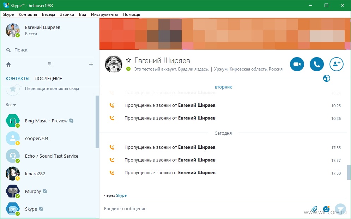This screenshot has width=351, height=219.
Task: Open the Беседа menu
Action: (48, 14)
